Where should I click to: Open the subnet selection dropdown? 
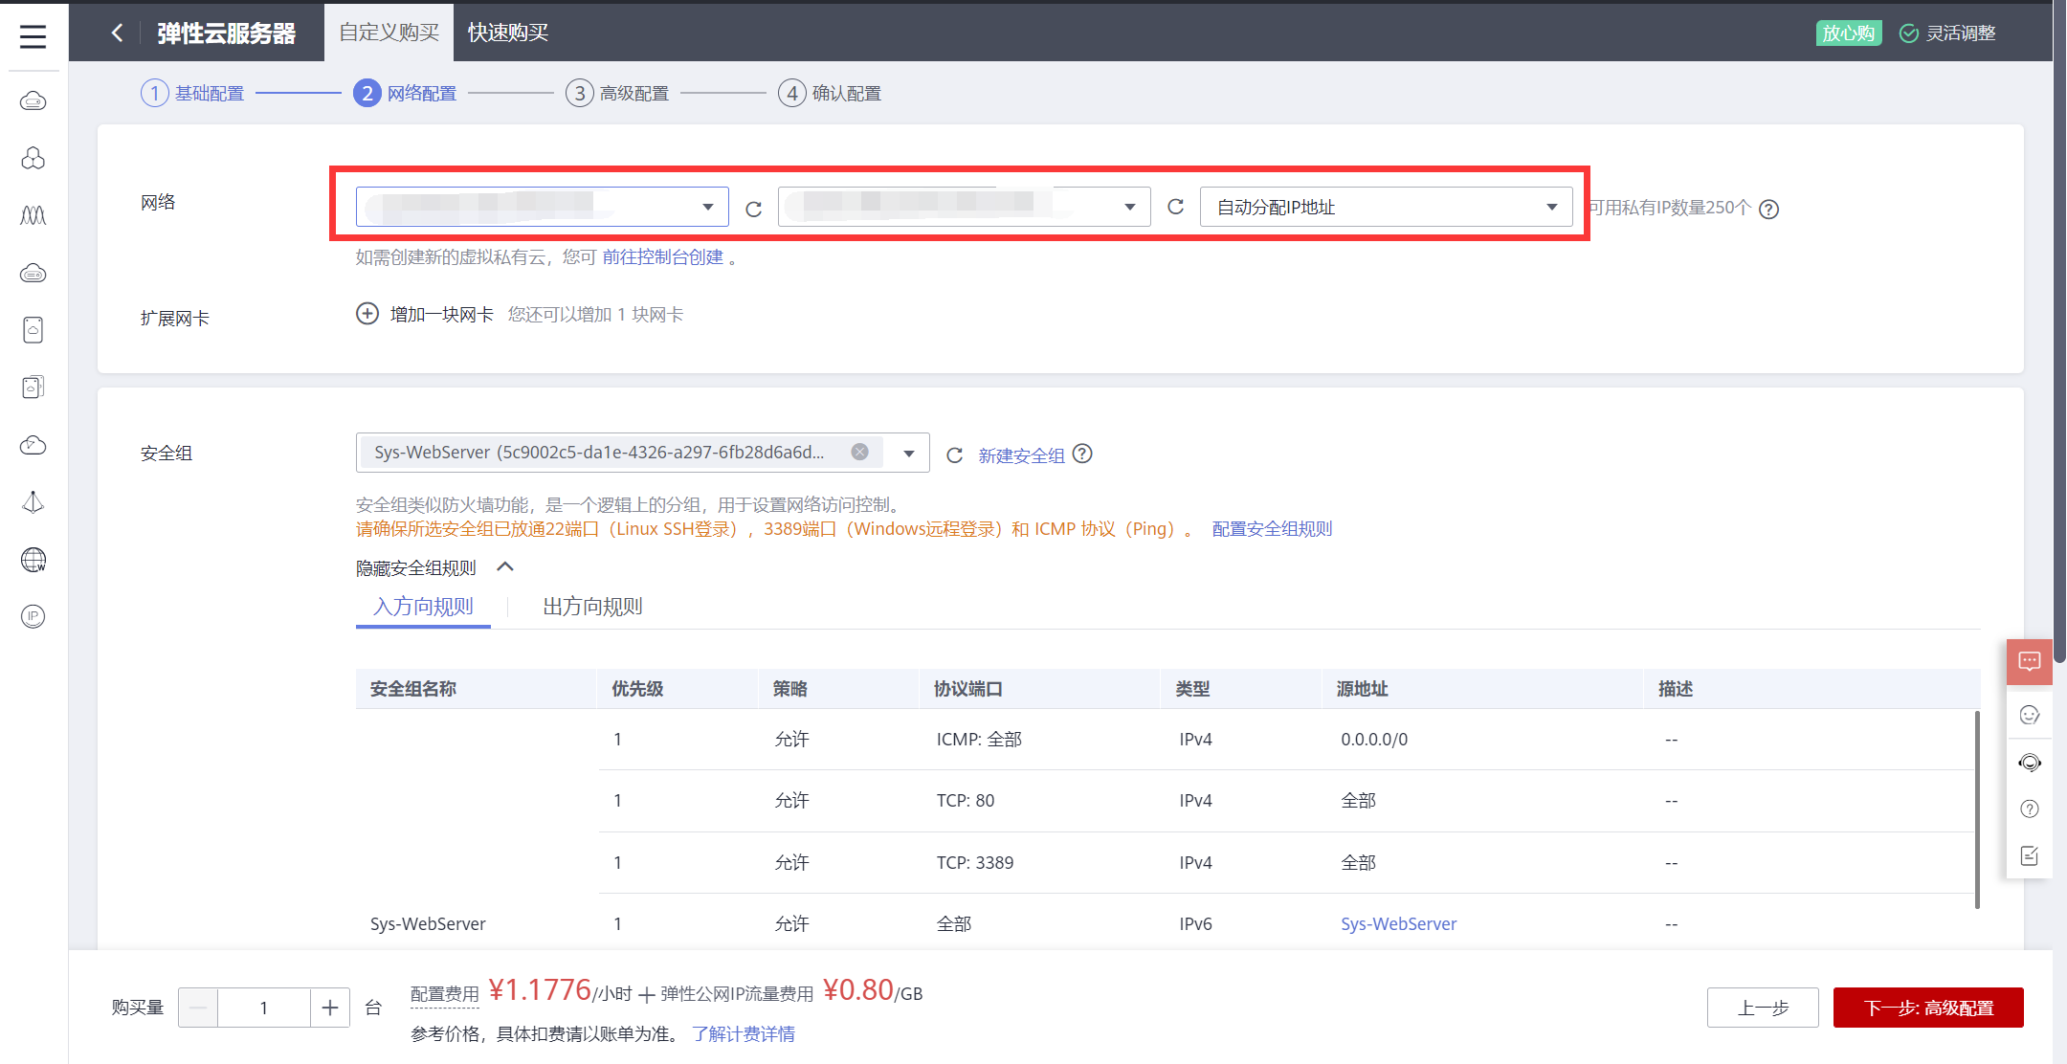pos(964,207)
